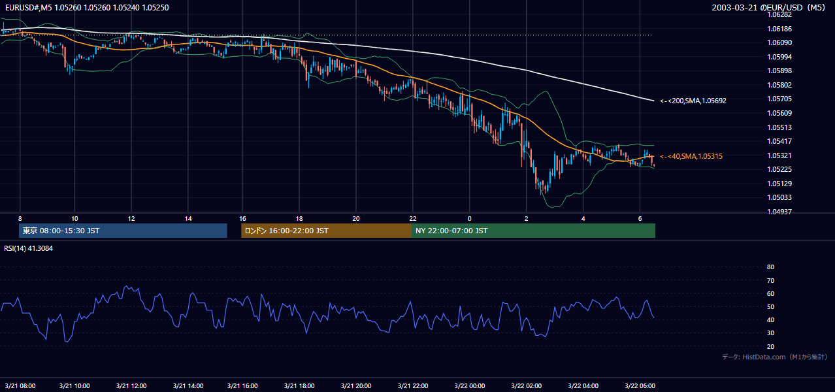Select the 200 SMA label 1.05692
835x392 pixels.
point(693,101)
